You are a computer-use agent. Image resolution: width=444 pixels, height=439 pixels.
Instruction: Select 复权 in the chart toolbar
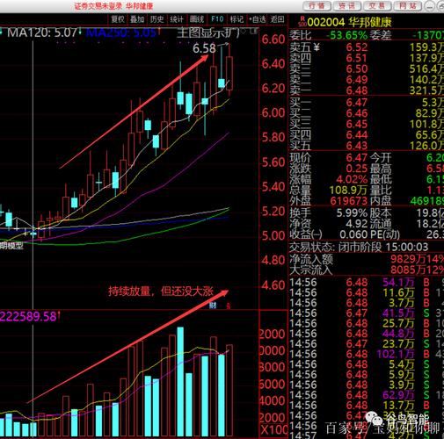[x=118, y=19]
